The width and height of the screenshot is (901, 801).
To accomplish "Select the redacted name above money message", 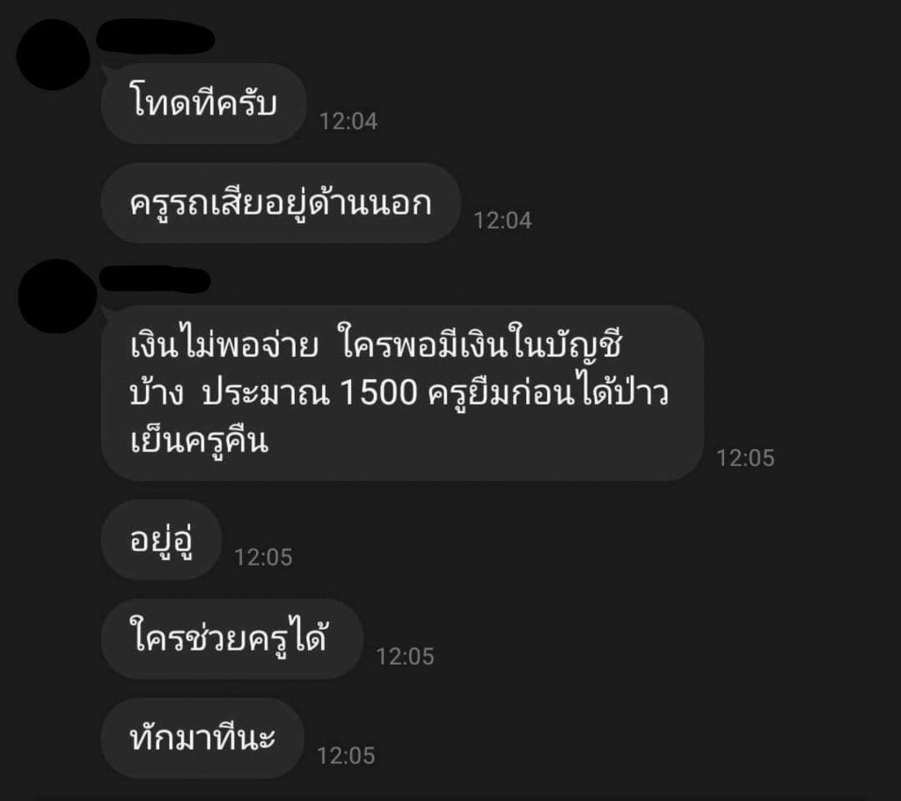I will point(155,280).
